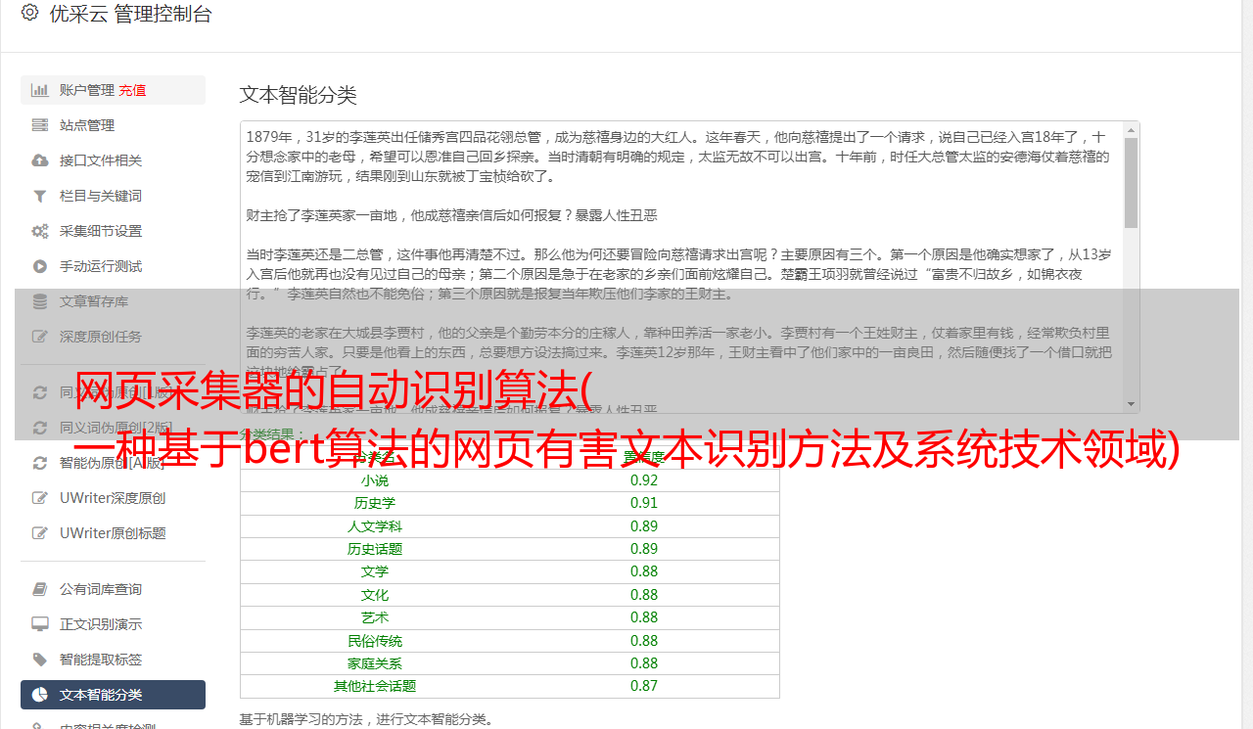
Task: Open 智能伪原创[AI版] in the sidebar
Action: pos(115,463)
